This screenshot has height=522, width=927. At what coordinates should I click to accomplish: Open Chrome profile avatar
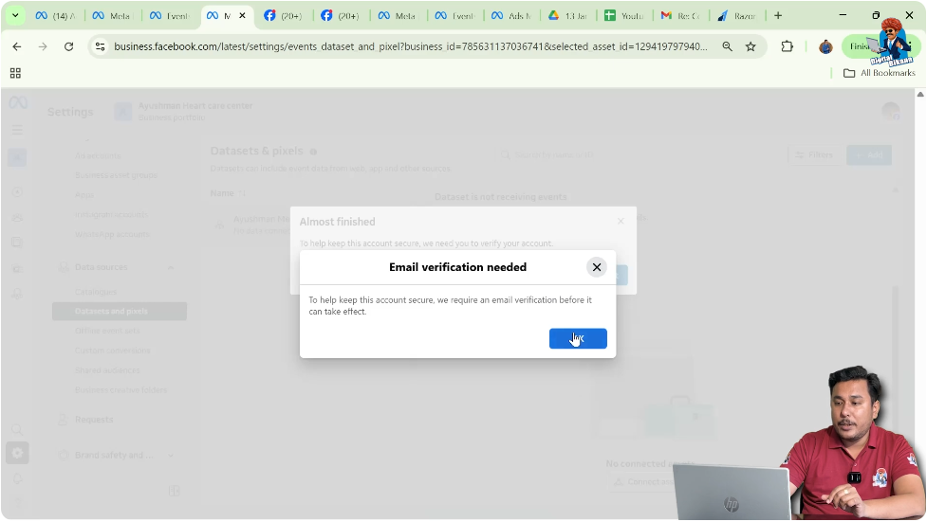coord(825,46)
